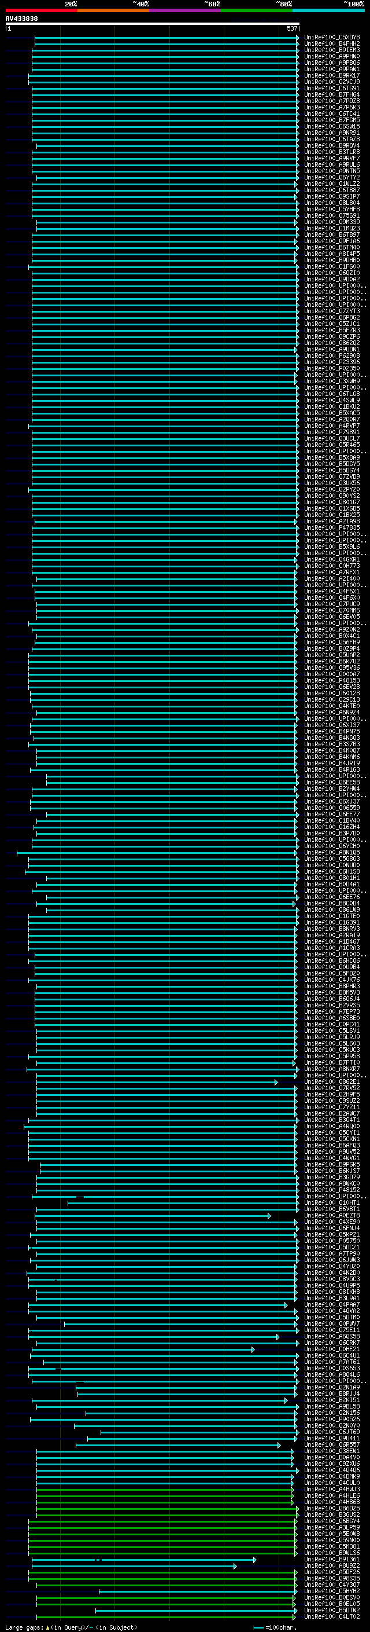This screenshot has height=1632, width=370.
Task: Open hit UniRef100_B9IEM3
Action: pos(331,50)
